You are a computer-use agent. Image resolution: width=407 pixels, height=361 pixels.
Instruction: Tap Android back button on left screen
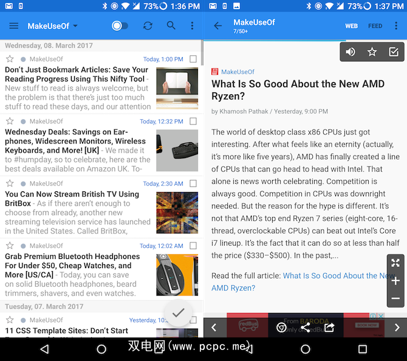click(x=44, y=349)
